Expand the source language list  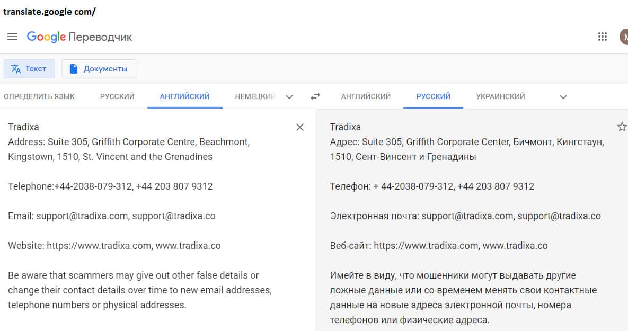click(x=289, y=97)
